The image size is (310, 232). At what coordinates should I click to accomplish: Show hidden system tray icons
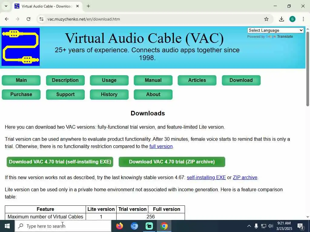click(x=249, y=226)
